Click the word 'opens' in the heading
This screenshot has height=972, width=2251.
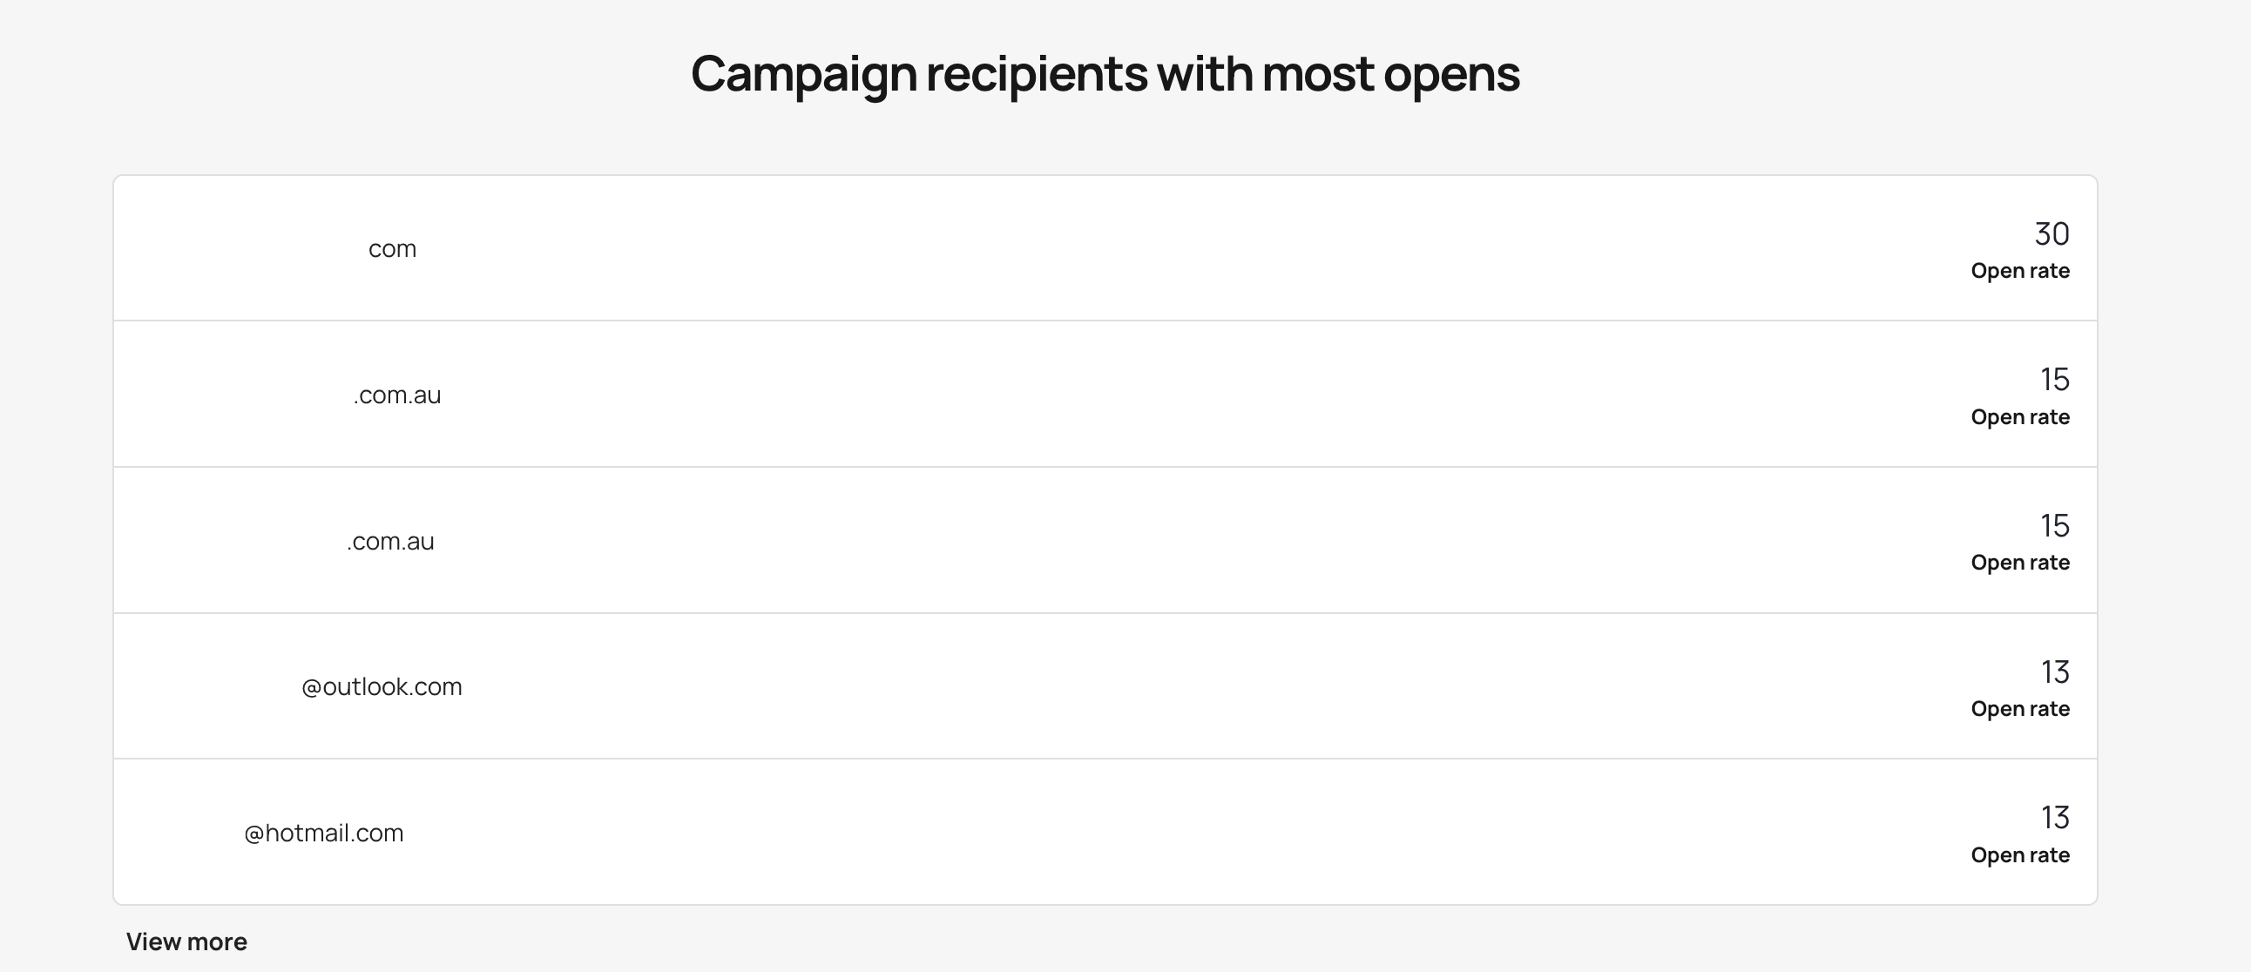[x=1451, y=74]
